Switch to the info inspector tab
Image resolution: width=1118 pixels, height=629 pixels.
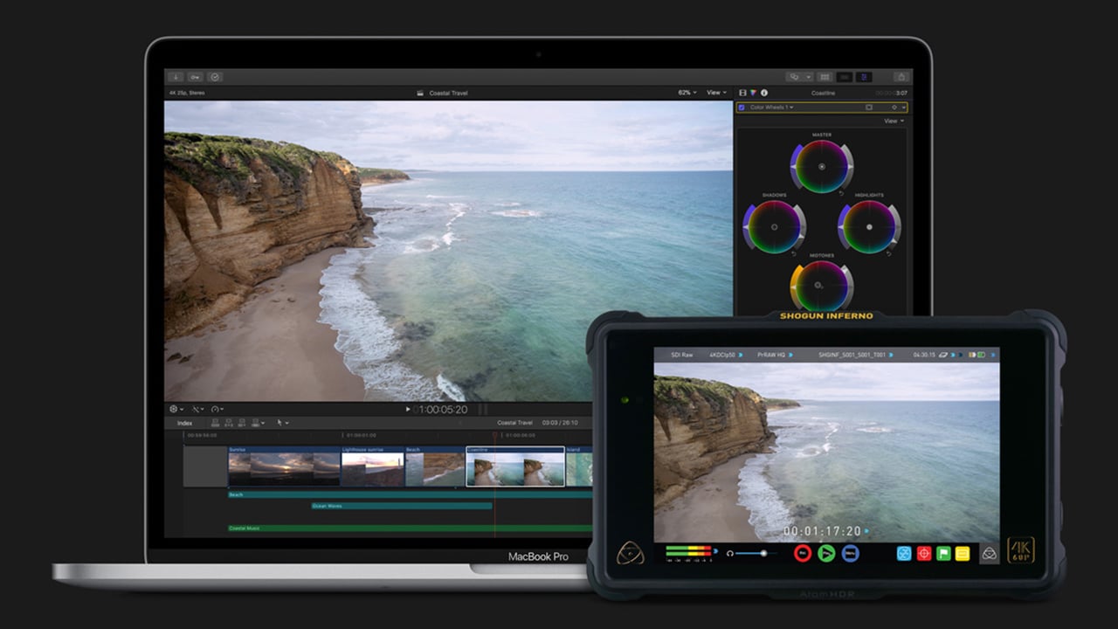(x=764, y=93)
